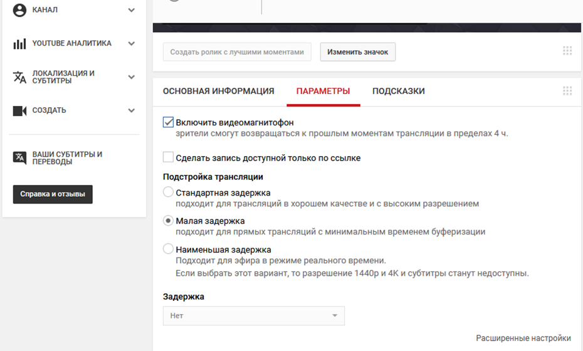Click the YouTube Аналитика bar chart icon
Viewport: 583px width, 351px height.
(19, 44)
